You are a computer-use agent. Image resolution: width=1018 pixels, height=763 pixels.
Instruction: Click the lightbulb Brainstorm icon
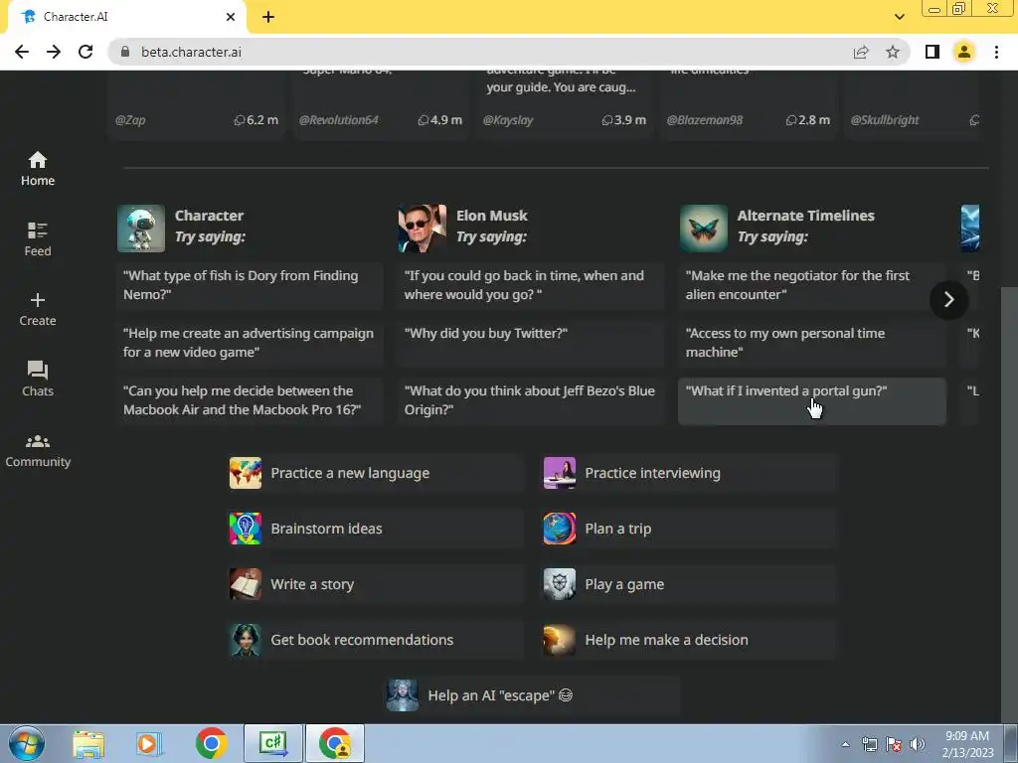click(246, 529)
